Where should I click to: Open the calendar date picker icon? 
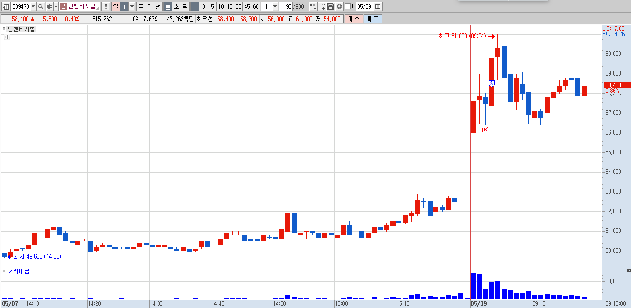(x=378, y=6)
